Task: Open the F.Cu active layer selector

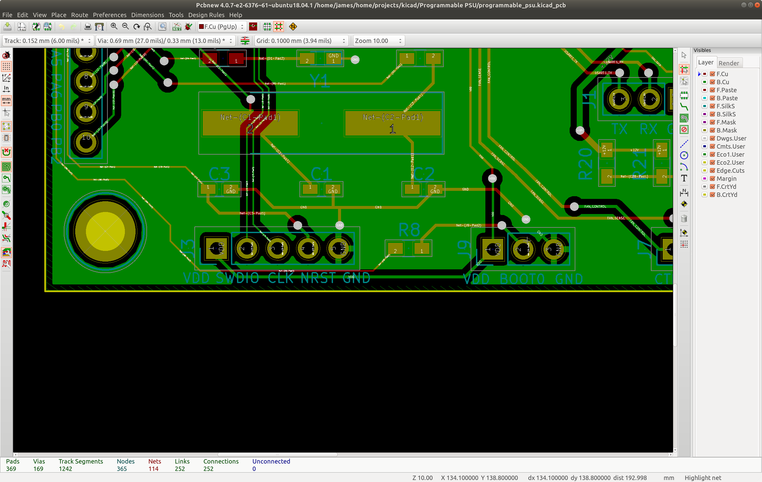Action: pos(222,27)
